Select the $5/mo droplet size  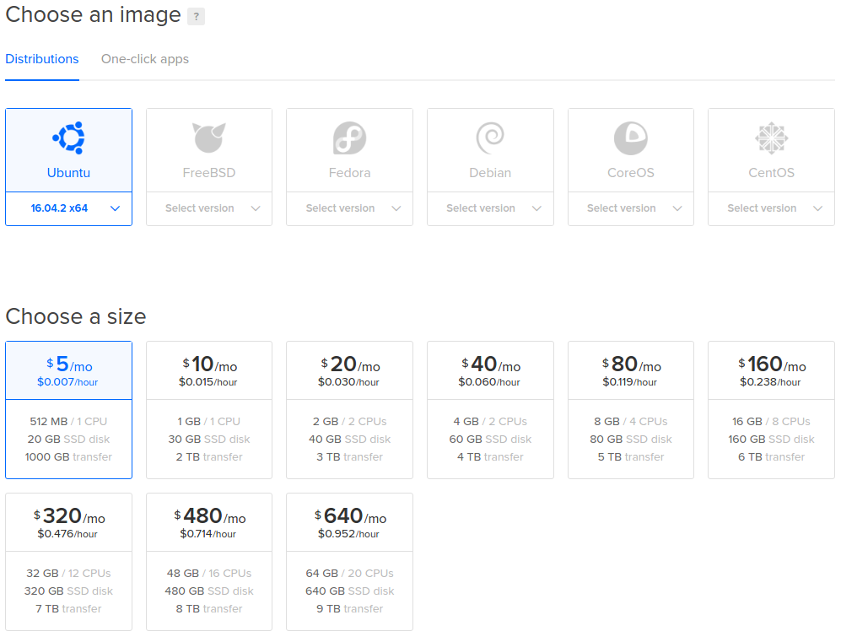tap(68, 409)
